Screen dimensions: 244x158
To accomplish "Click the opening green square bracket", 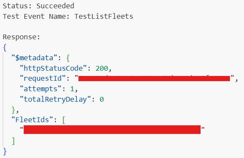I will [x=64, y=120].
